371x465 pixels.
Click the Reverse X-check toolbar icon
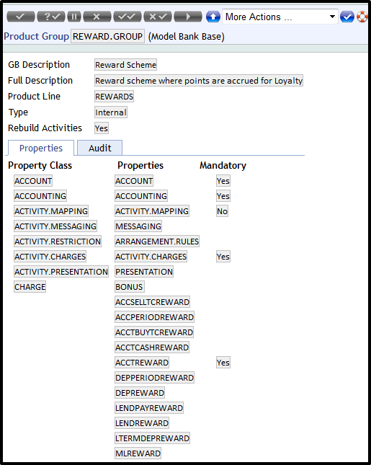(158, 17)
